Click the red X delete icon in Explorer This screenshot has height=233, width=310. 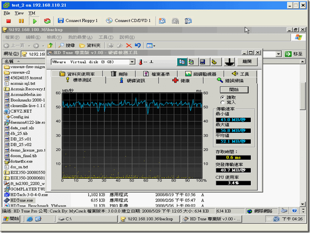click(129, 45)
